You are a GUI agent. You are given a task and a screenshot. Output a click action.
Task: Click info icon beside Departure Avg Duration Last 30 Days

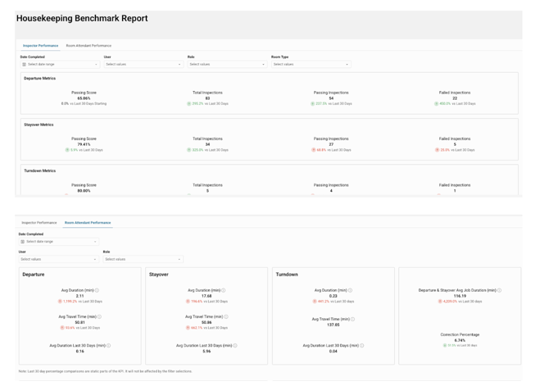(109, 345)
